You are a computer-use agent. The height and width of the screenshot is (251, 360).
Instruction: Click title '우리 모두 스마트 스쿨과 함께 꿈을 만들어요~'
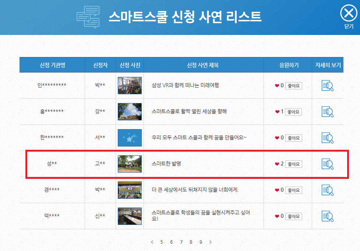tap(199, 138)
